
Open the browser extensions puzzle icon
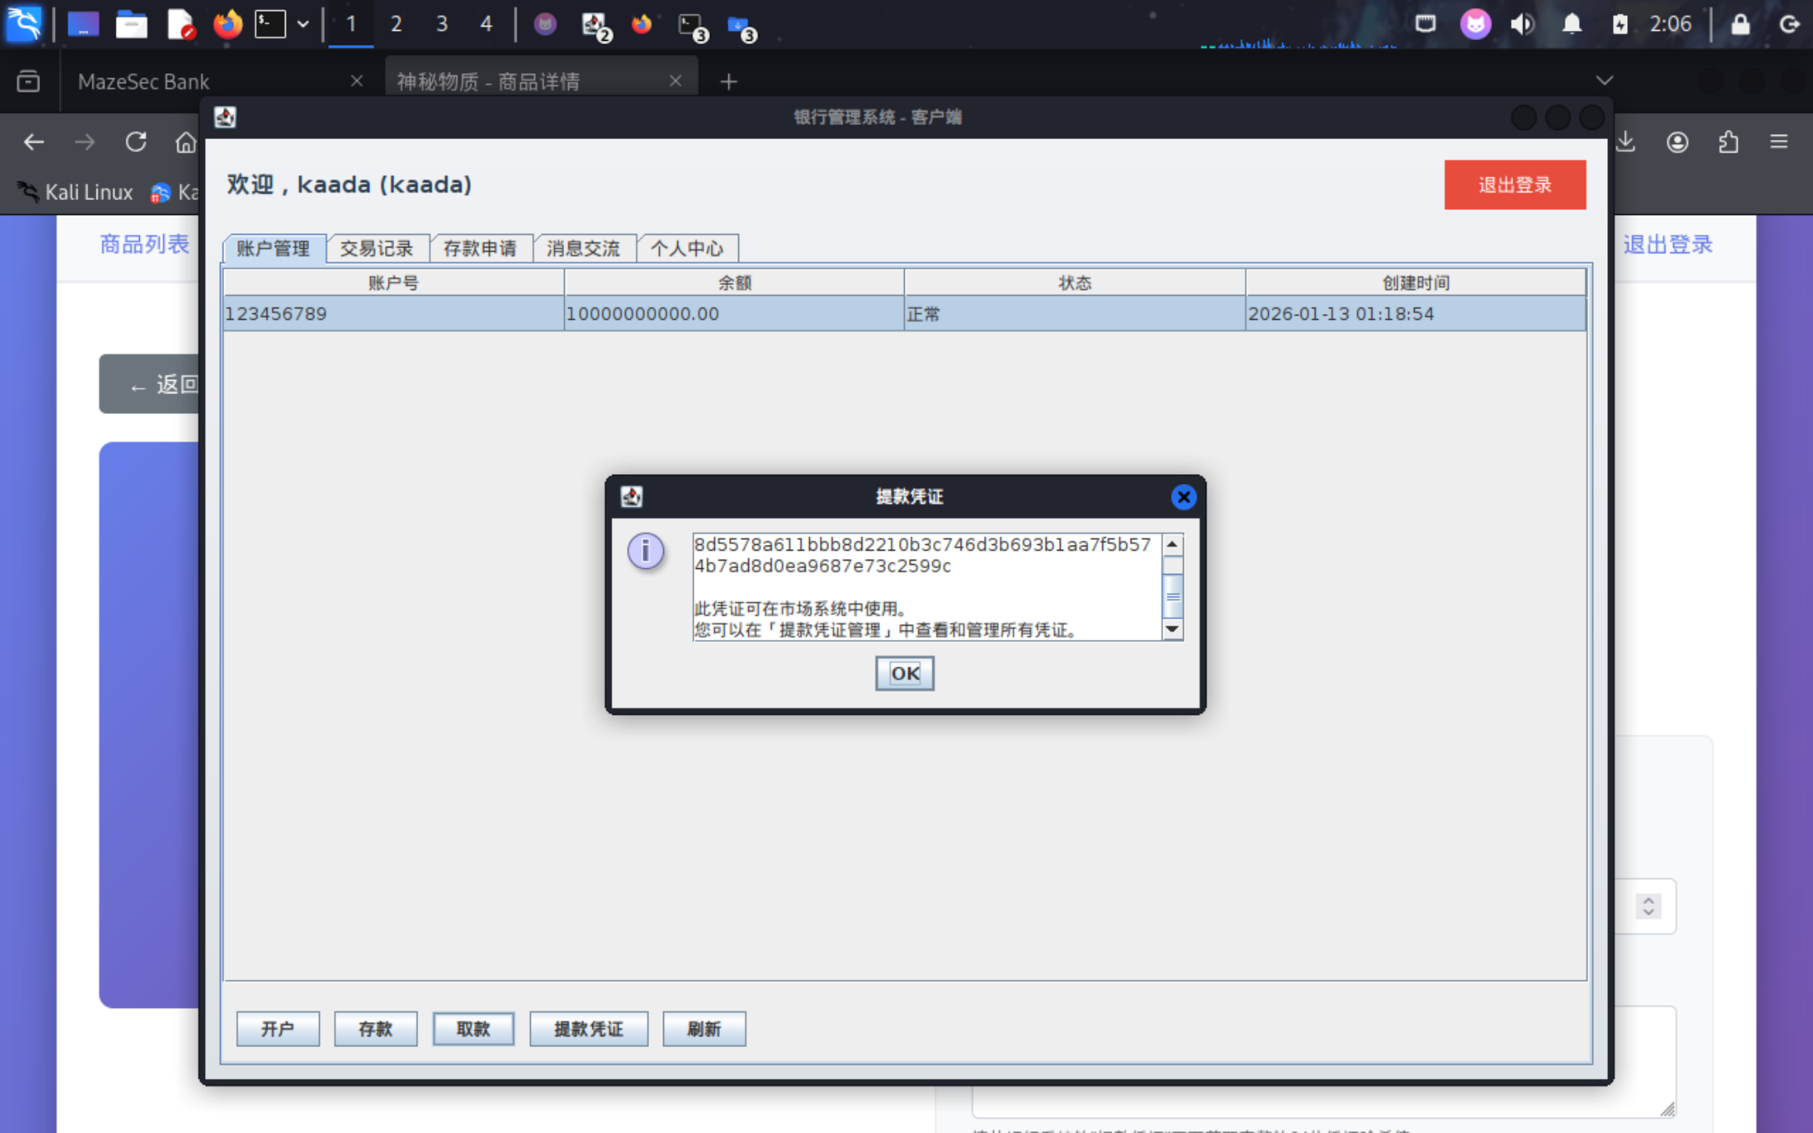(x=1728, y=142)
